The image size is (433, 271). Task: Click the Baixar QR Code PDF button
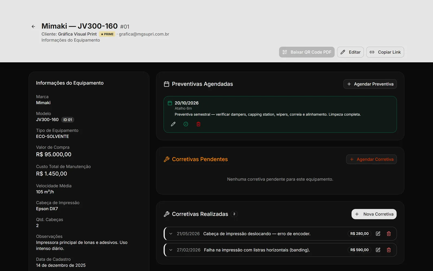tap(307, 52)
